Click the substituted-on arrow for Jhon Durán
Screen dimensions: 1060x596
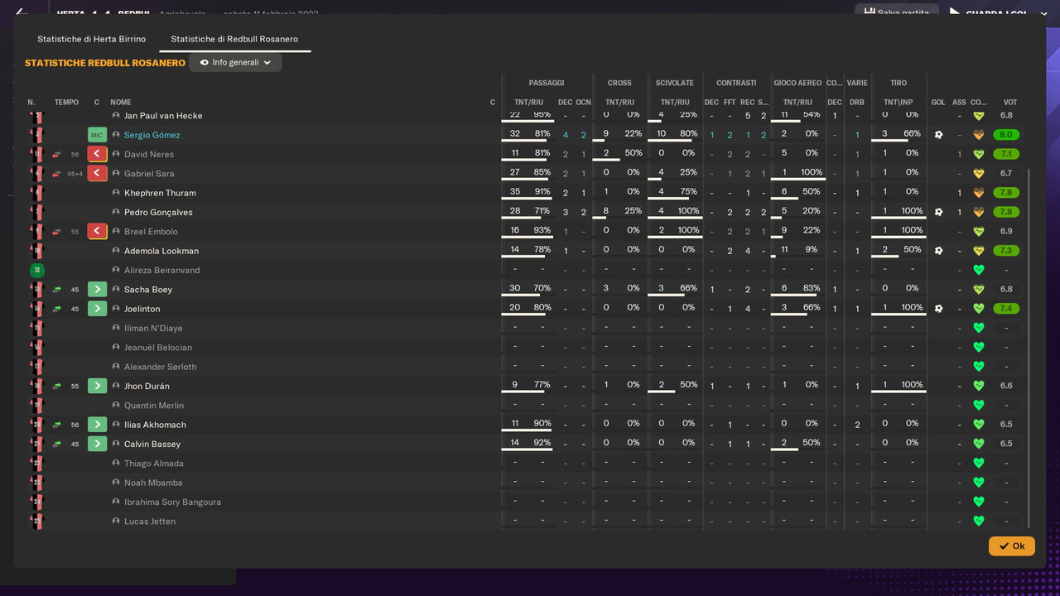[97, 386]
